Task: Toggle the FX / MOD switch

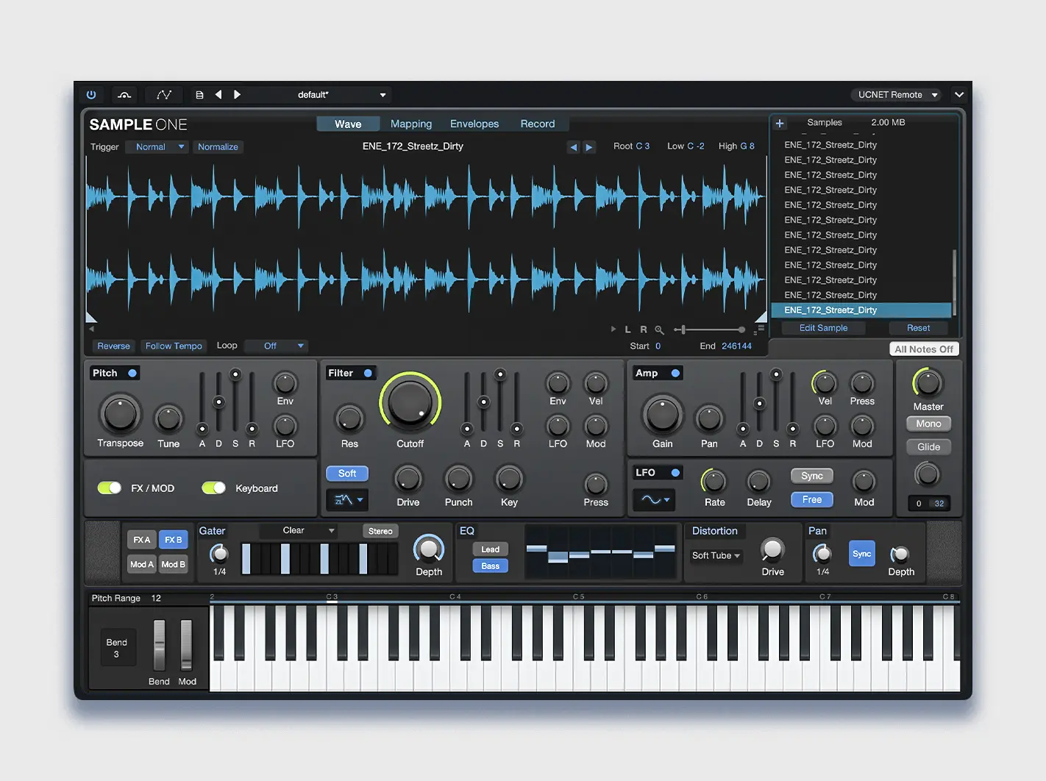Action: click(x=110, y=488)
